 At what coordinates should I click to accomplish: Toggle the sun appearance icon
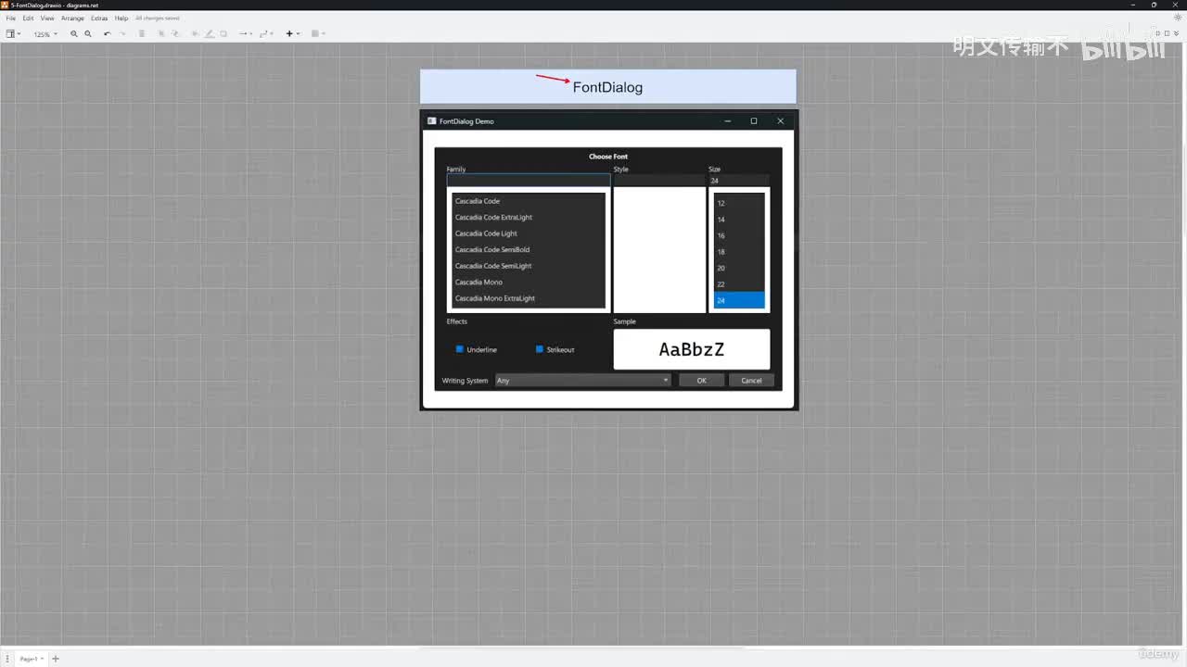(x=1178, y=17)
